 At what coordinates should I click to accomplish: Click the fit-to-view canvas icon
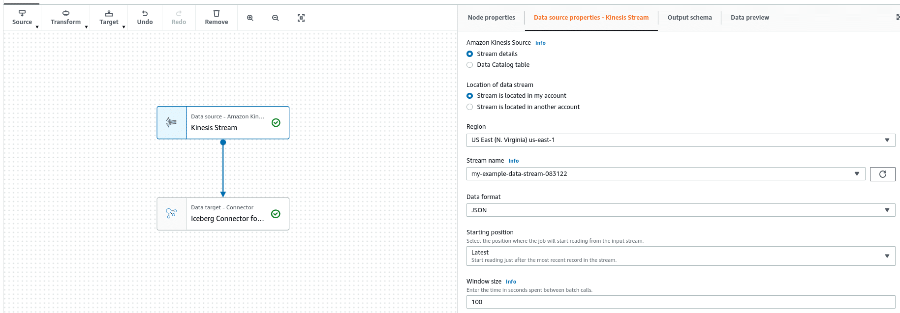coord(301,18)
